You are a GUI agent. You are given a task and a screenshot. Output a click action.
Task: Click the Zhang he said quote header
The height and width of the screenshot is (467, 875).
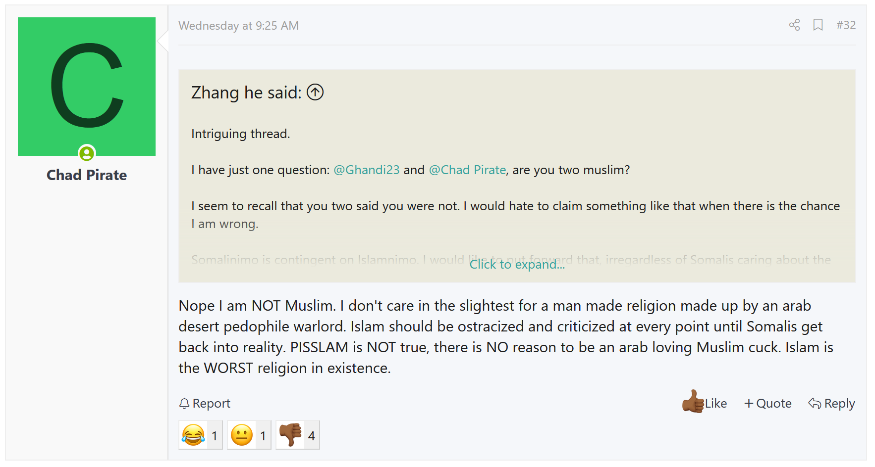246,93
